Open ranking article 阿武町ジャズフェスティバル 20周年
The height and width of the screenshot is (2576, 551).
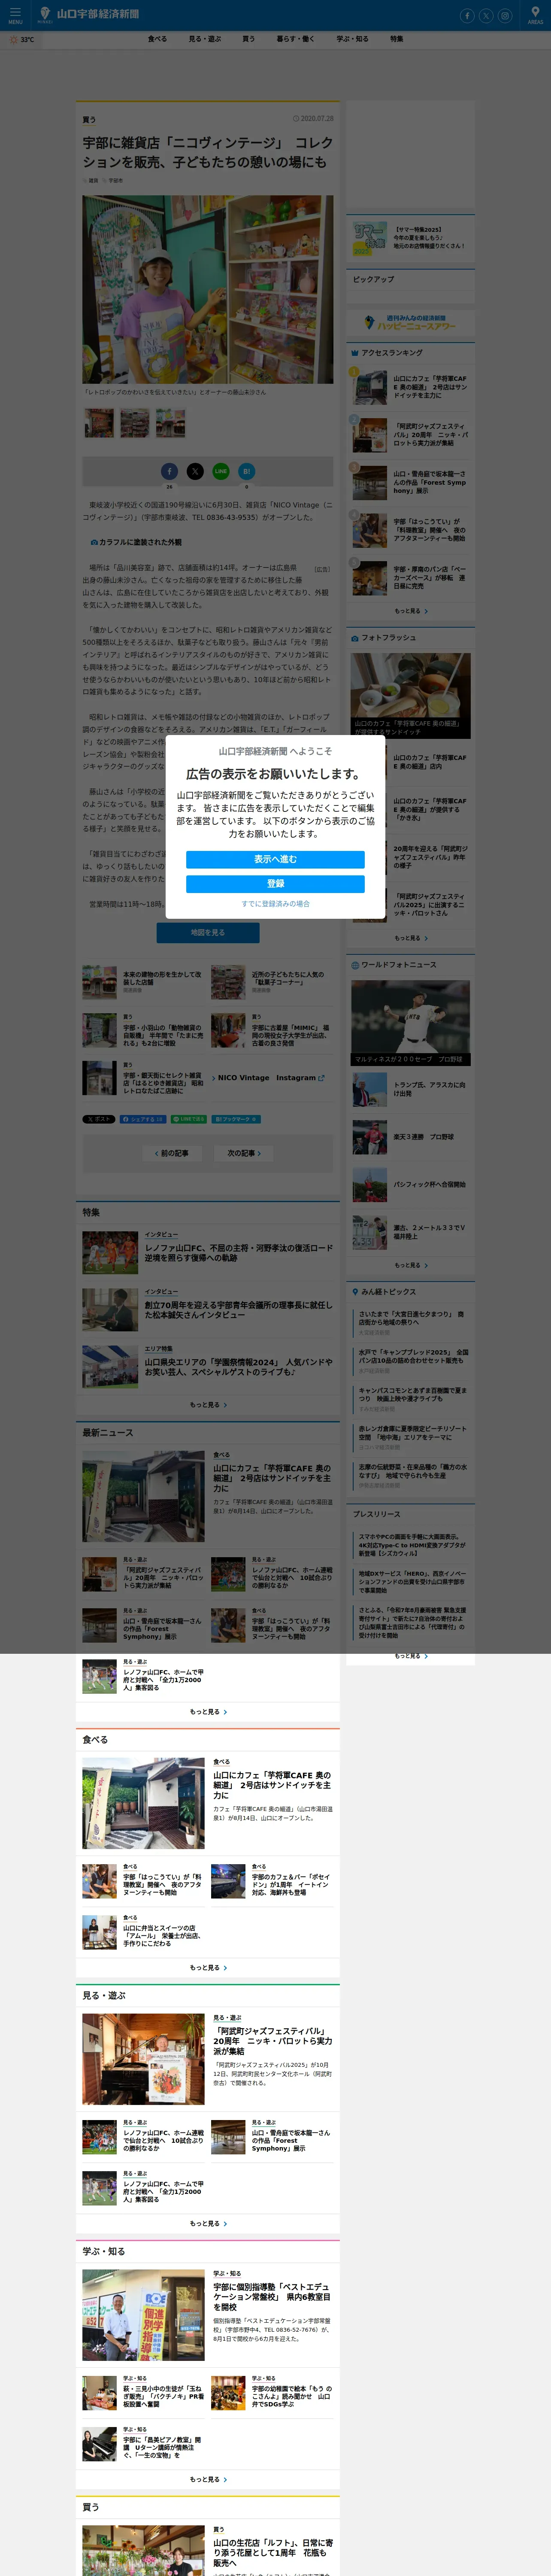point(430,435)
